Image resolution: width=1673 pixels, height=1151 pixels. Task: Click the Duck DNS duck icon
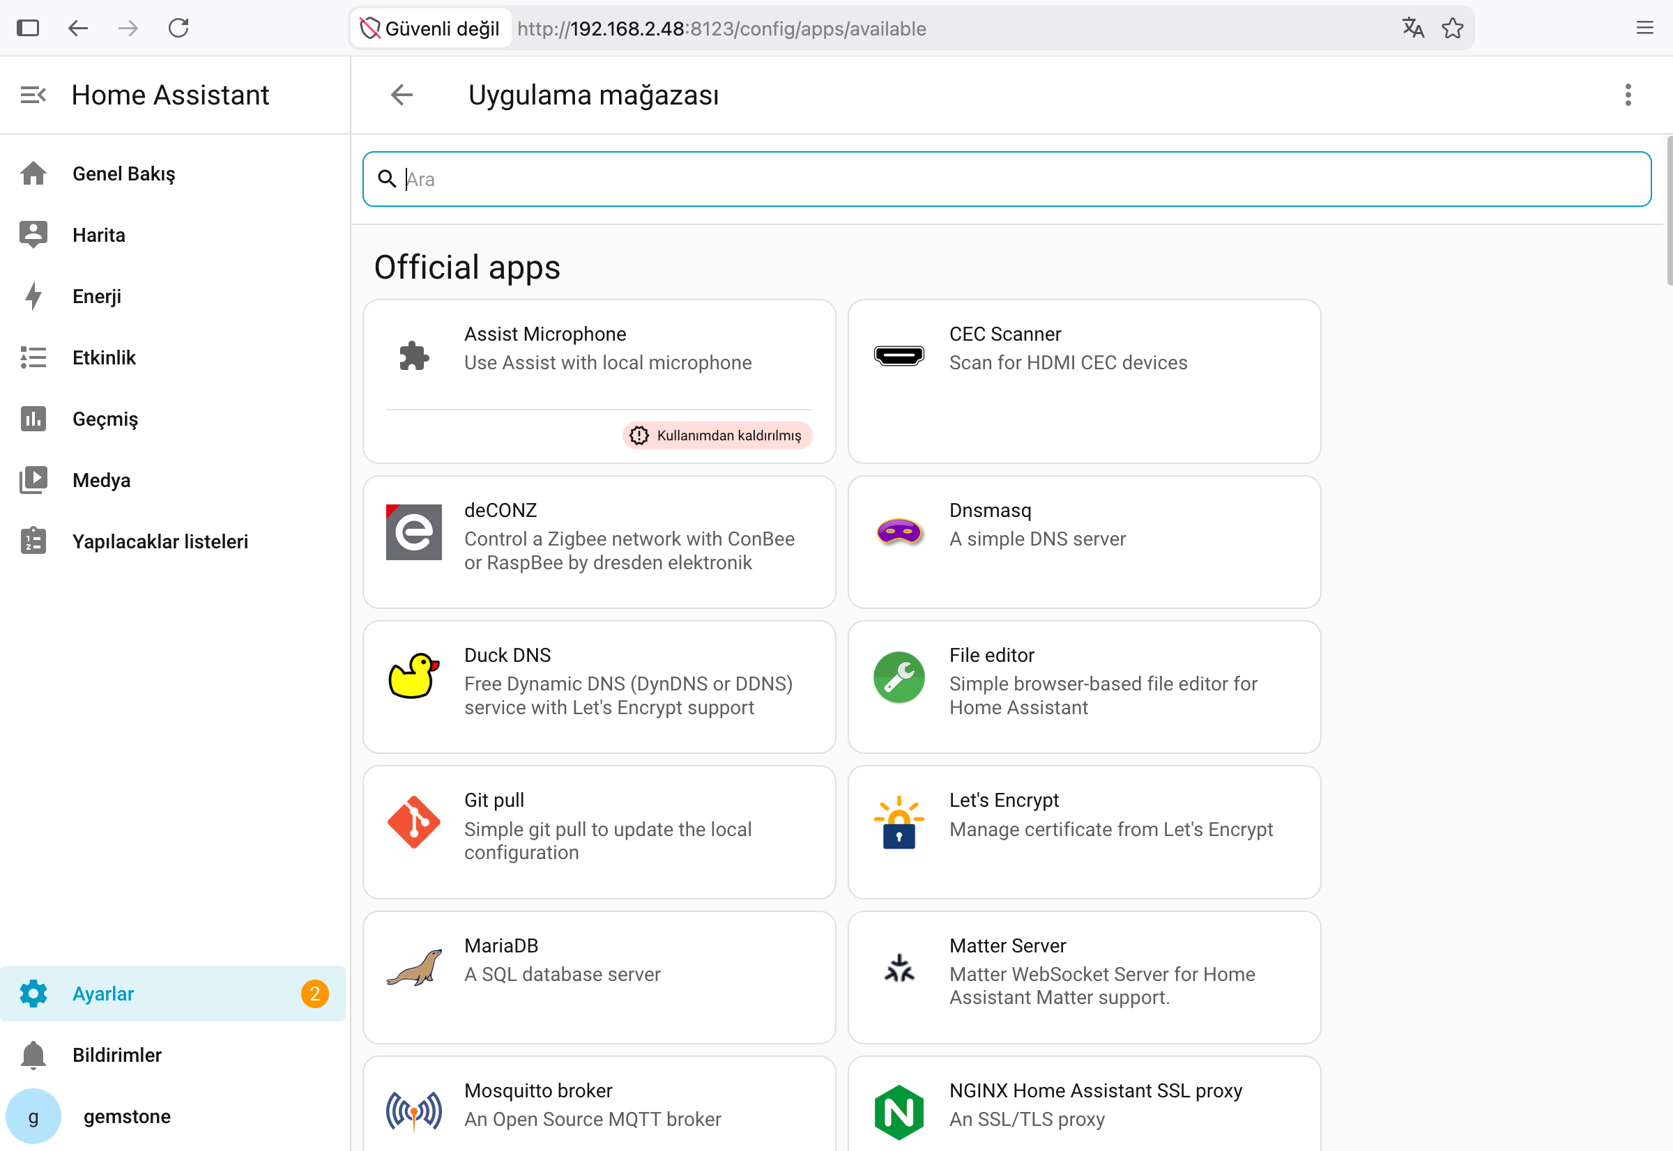point(414,677)
